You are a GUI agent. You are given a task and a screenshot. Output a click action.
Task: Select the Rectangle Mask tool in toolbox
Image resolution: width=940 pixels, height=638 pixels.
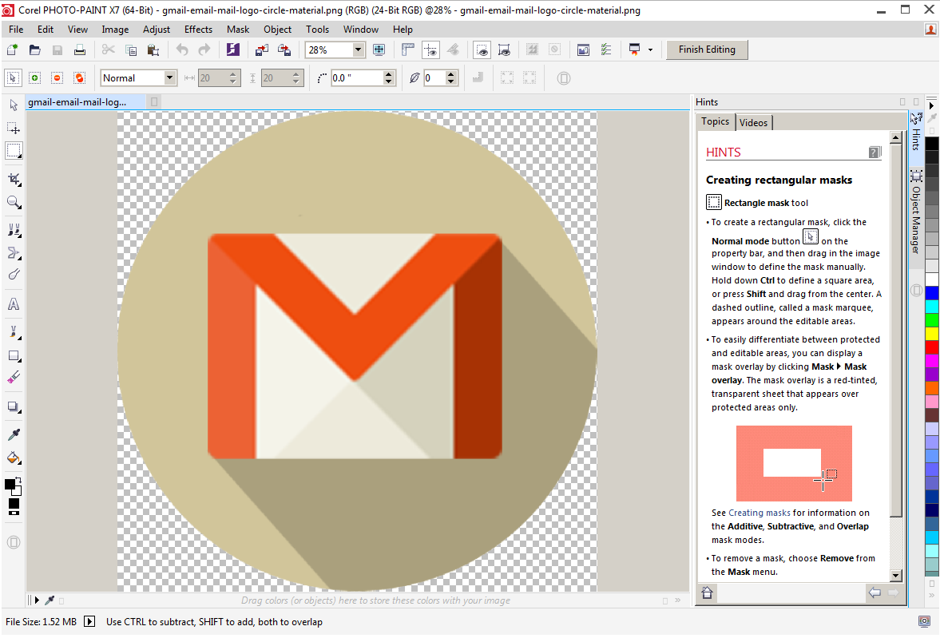pyautogui.click(x=14, y=150)
